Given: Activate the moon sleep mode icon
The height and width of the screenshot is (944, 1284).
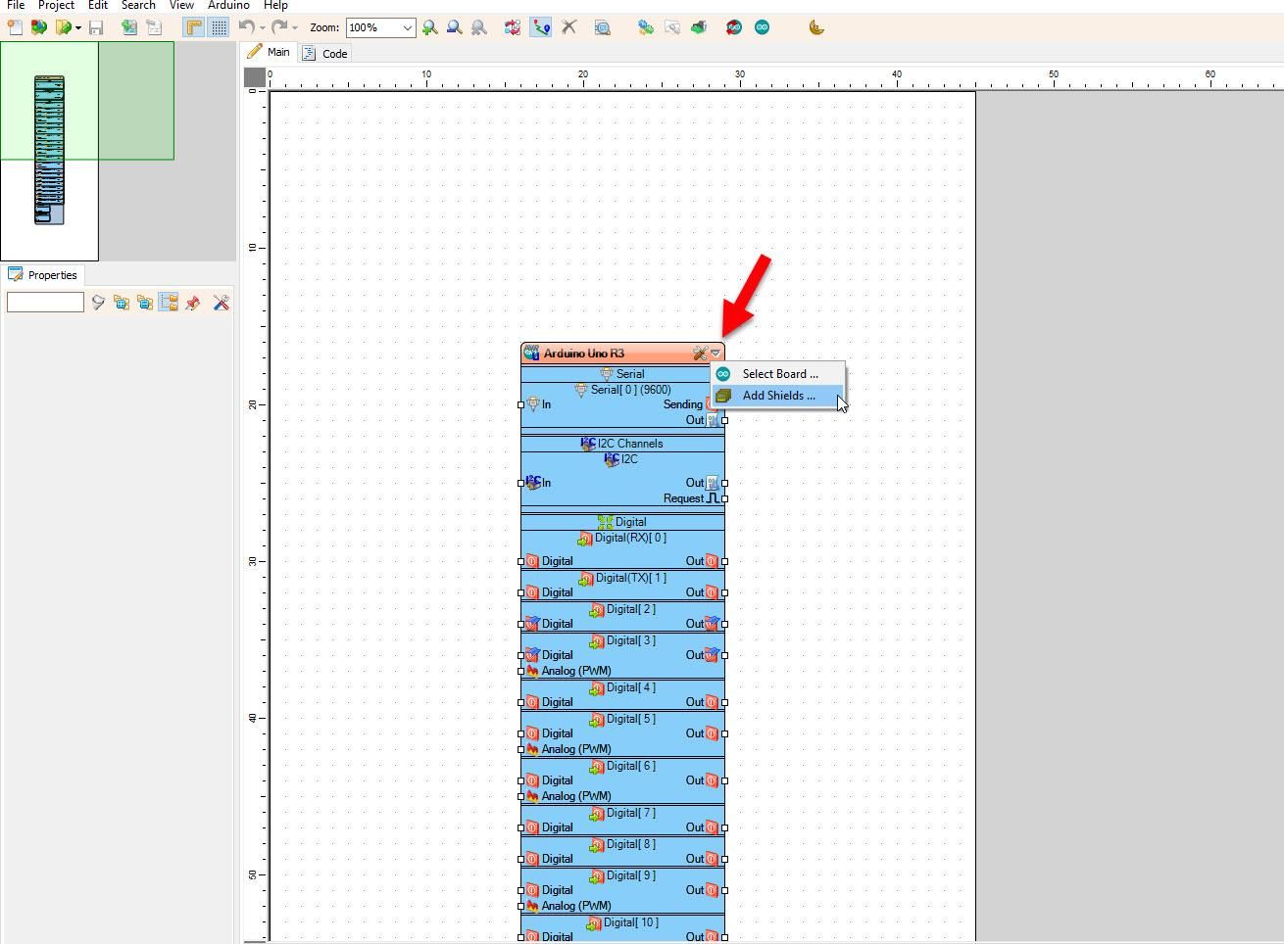Looking at the screenshot, I should (x=816, y=27).
